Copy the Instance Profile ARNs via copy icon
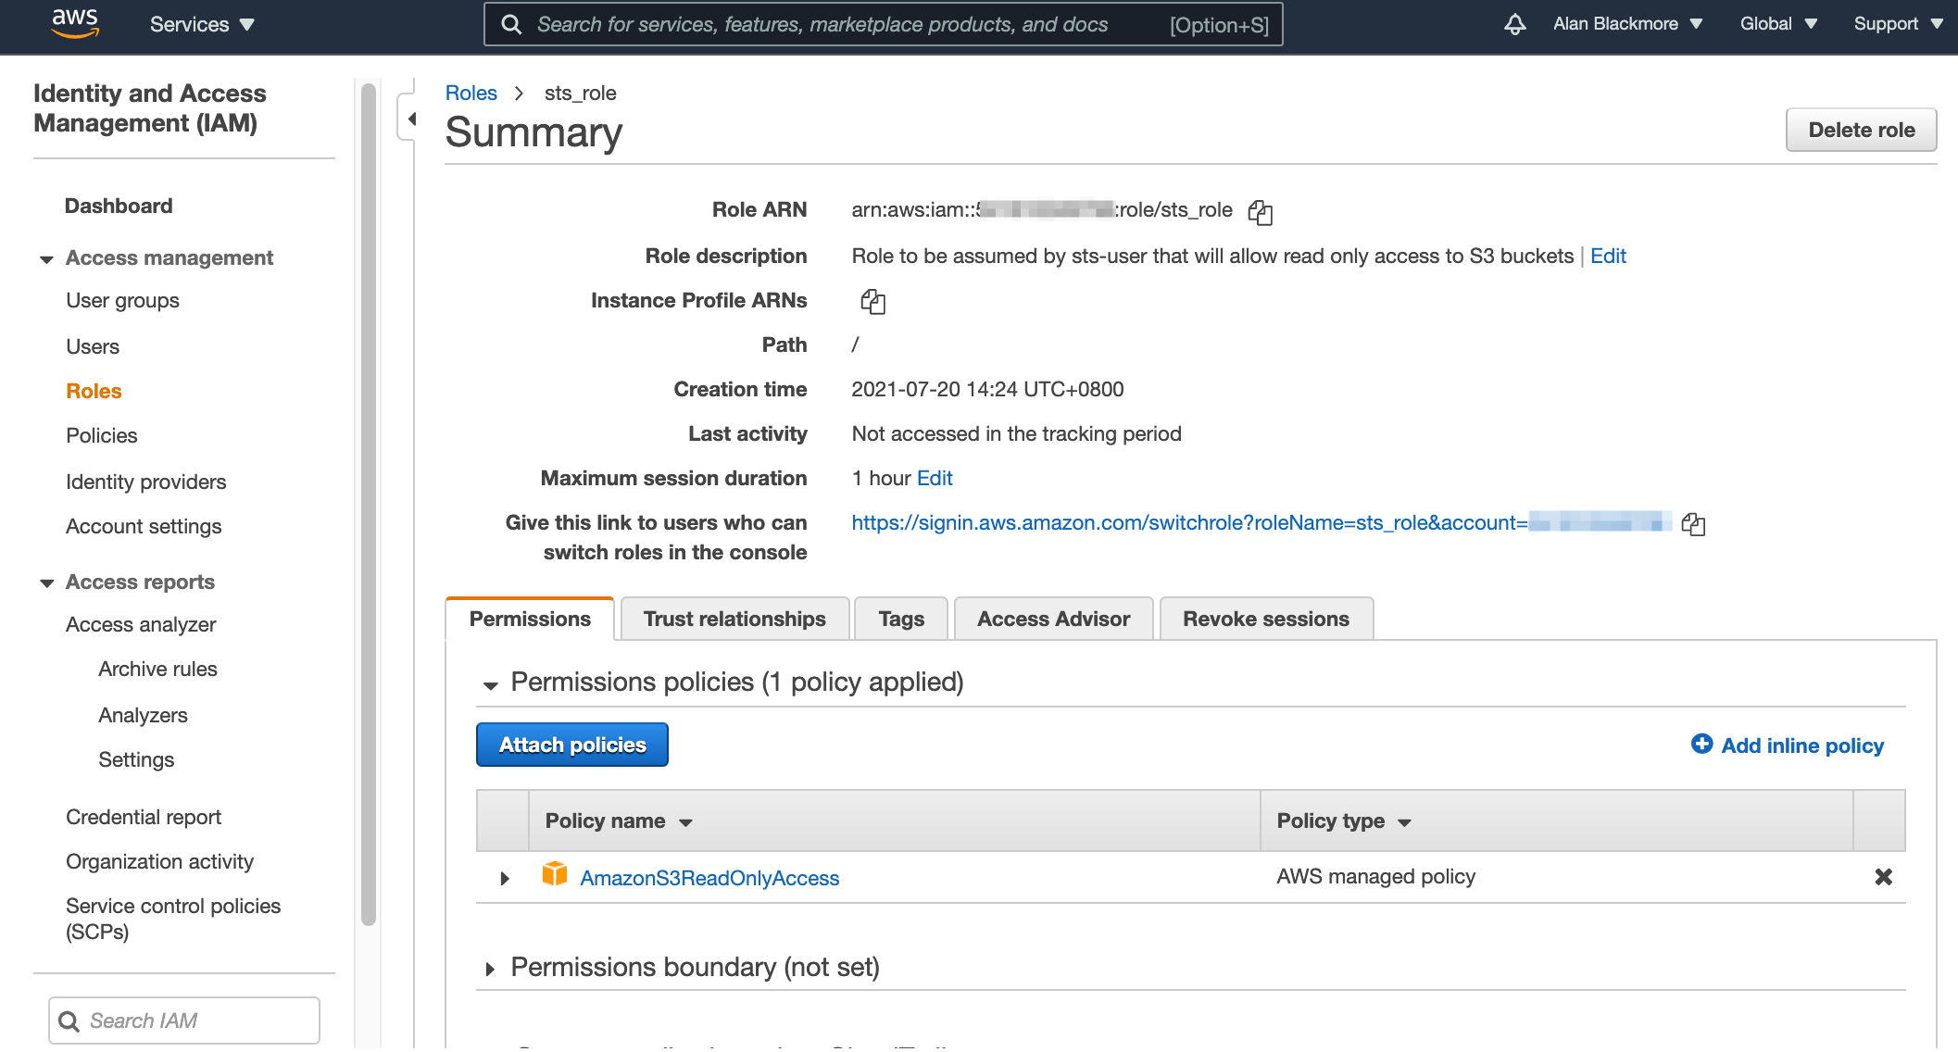Viewport: 1958px width, 1052px height. pos(872,301)
